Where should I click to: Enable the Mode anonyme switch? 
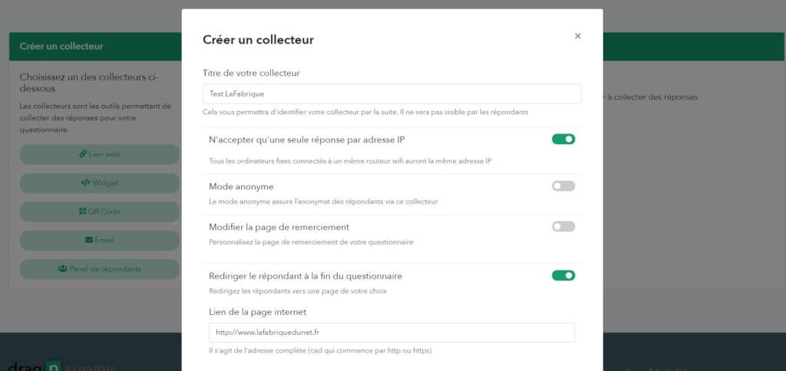563,186
